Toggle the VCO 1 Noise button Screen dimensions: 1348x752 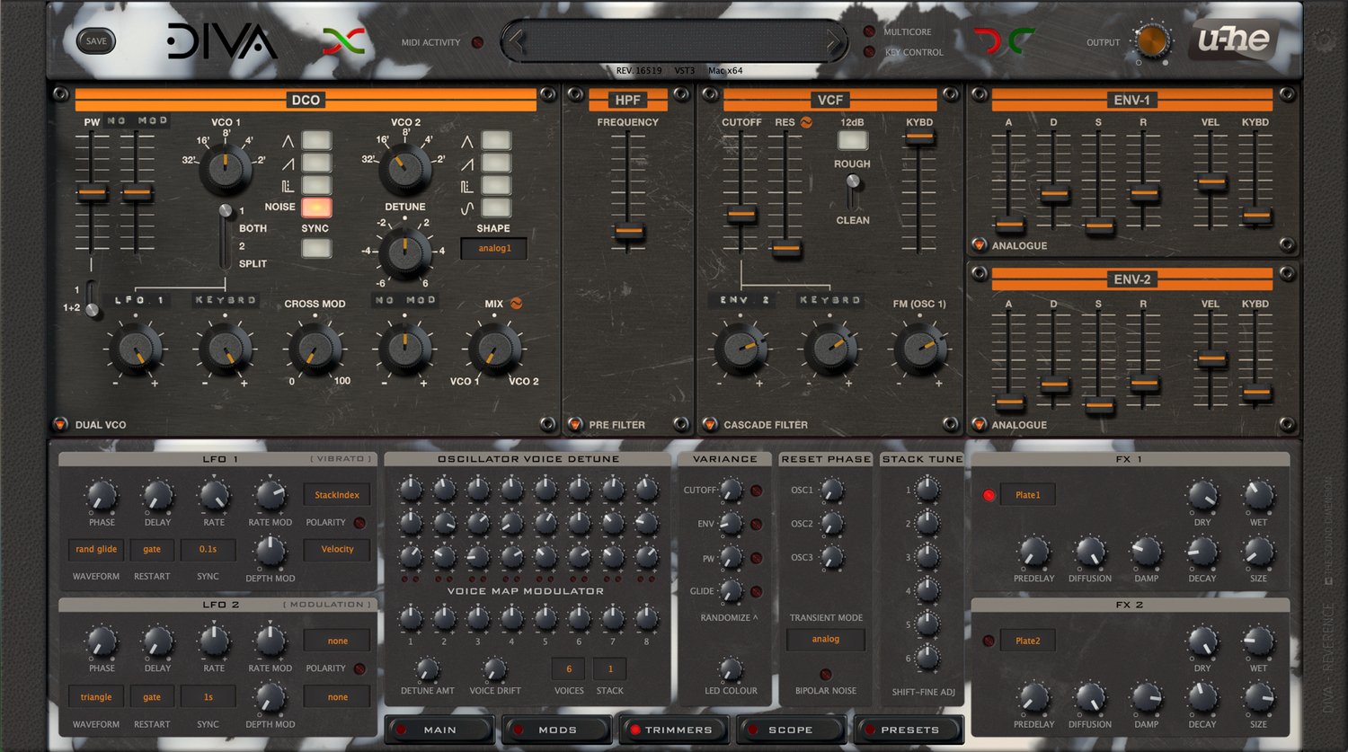[x=316, y=207]
